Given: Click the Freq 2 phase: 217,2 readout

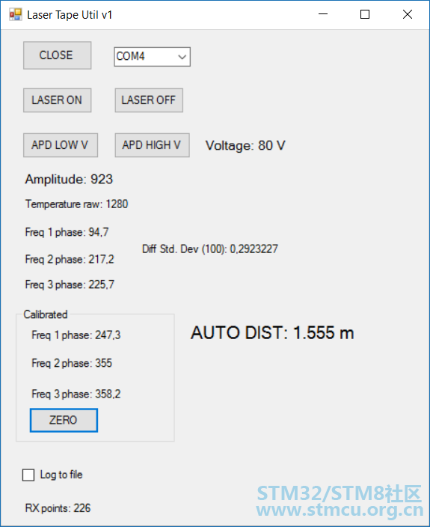Looking at the screenshot, I should tap(70, 259).
